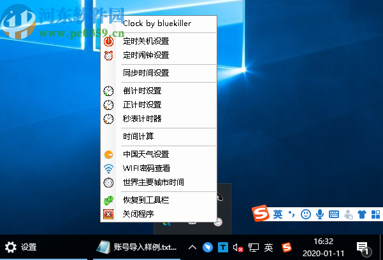Activate Sogou voice input microphone
The image size is (383, 260).
[x=320, y=214]
